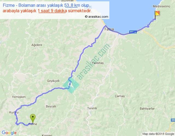Select the Fatsa city label
Image resolution: width=175 pixels, height=136 pixels.
click(x=109, y=29)
